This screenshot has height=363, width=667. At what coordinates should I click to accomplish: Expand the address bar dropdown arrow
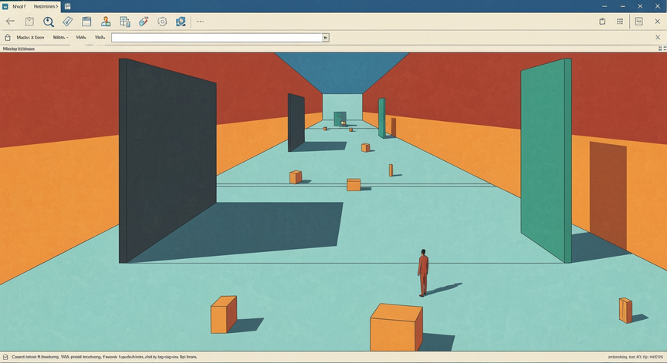point(326,38)
